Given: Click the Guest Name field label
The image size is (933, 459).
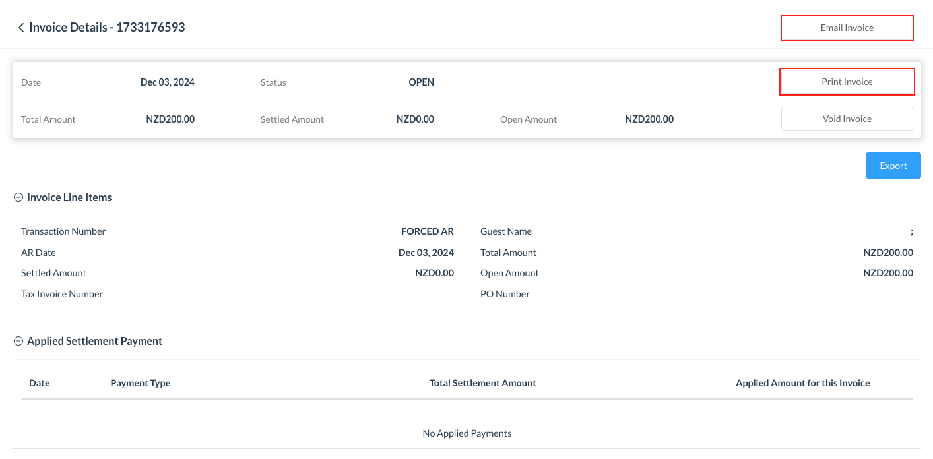Looking at the screenshot, I should [505, 231].
